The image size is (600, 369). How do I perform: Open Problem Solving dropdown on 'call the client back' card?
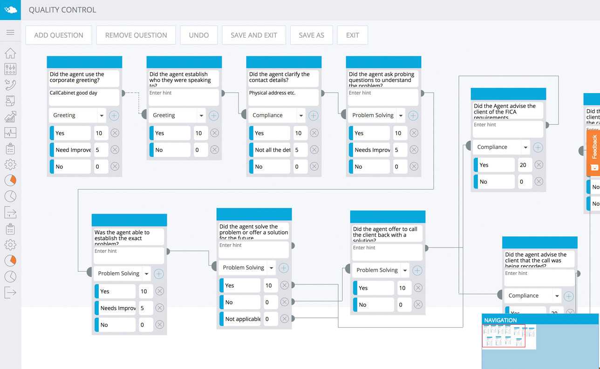coord(381,270)
